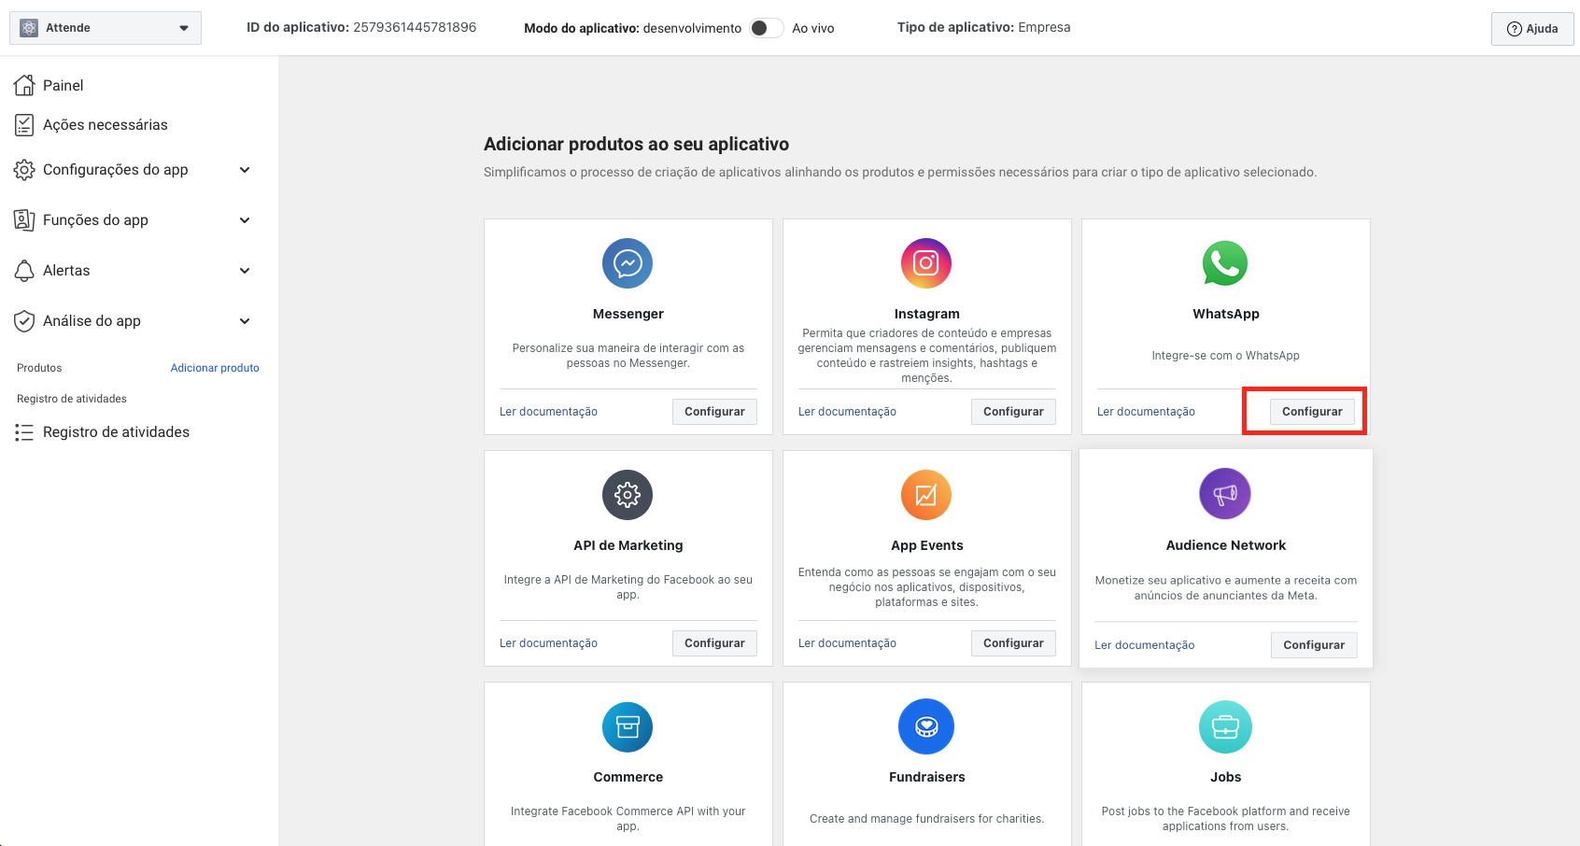Click the WhatsApp card title
This screenshot has height=846, width=1580.
coord(1225,314)
